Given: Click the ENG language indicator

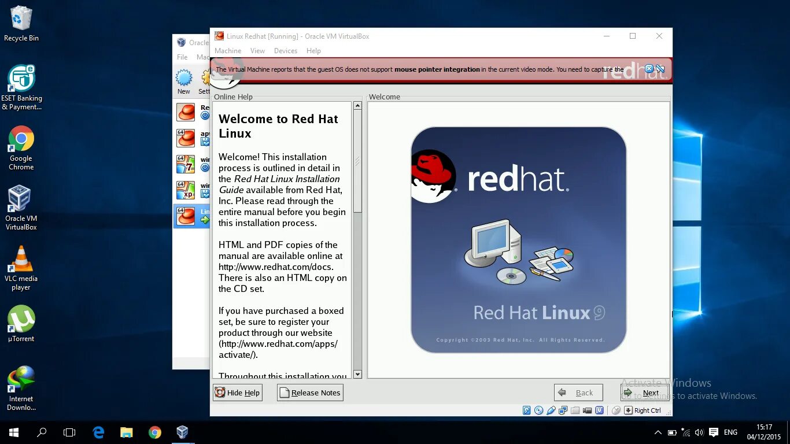Looking at the screenshot, I should click(730, 432).
